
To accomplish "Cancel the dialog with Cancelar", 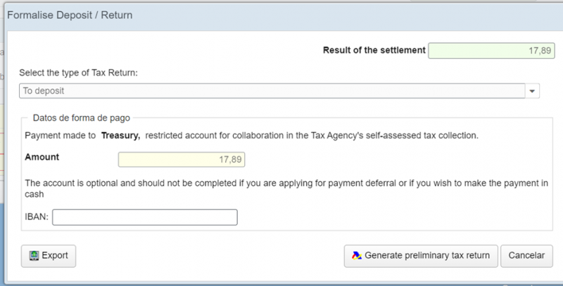I will click(526, 256).
